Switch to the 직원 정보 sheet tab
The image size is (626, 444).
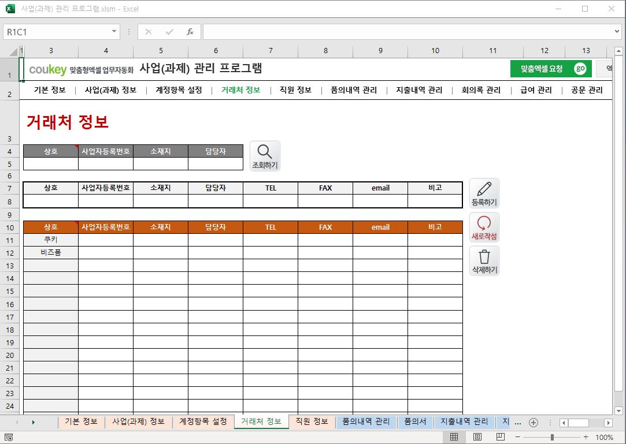[312, 421]
